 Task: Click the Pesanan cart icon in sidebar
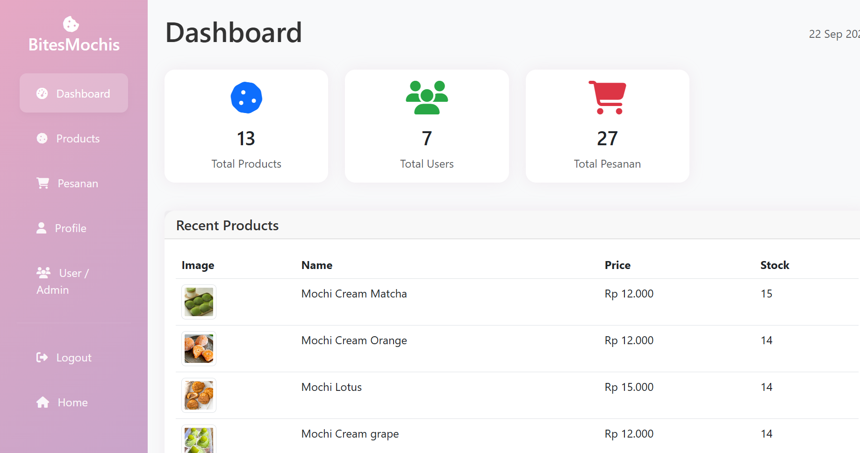(43, 183)
